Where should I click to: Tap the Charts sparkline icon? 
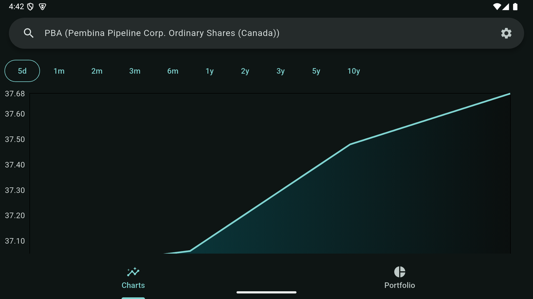tap(133, 272)
